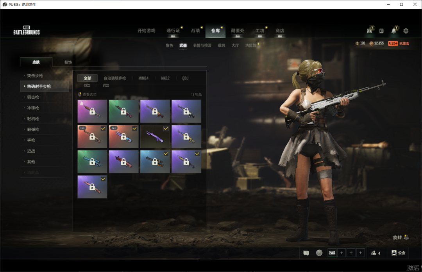Click the G-Coin currency icon next to 170
The width and height of the screenshot is (422, 272).
coord(358,44)
